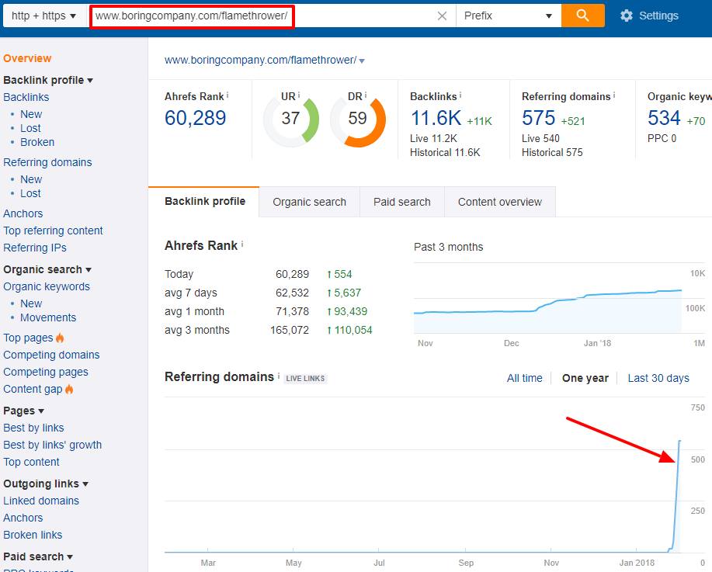Select the One year chart range
The height and width of the screenshot is (572, 712).
point(585,378)
